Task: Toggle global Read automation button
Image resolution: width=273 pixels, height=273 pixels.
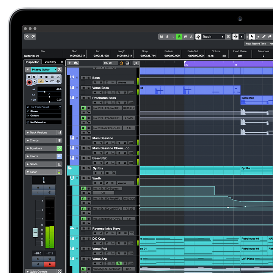Action: click(179, 37)
